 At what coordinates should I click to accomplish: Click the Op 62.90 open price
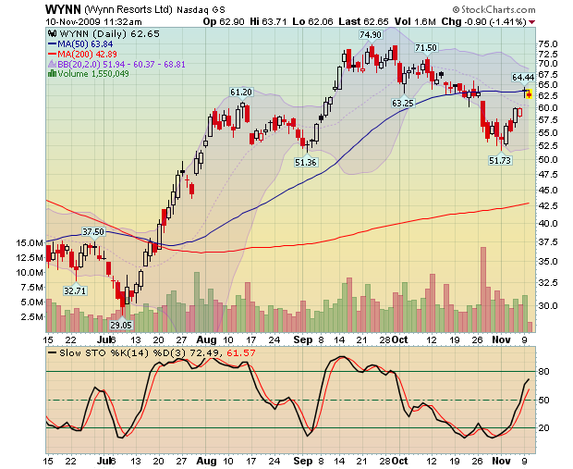(x=224, y=22)
